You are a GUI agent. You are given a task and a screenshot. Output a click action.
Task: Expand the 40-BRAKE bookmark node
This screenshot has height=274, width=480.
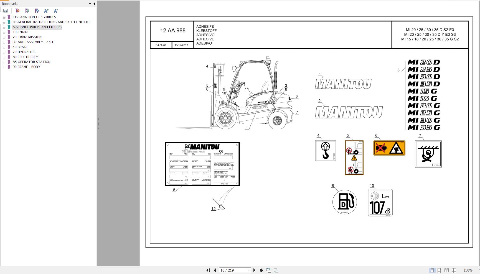pos(4,47)
